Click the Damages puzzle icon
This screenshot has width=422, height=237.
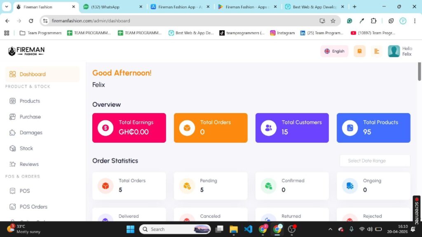pos(12,133)
